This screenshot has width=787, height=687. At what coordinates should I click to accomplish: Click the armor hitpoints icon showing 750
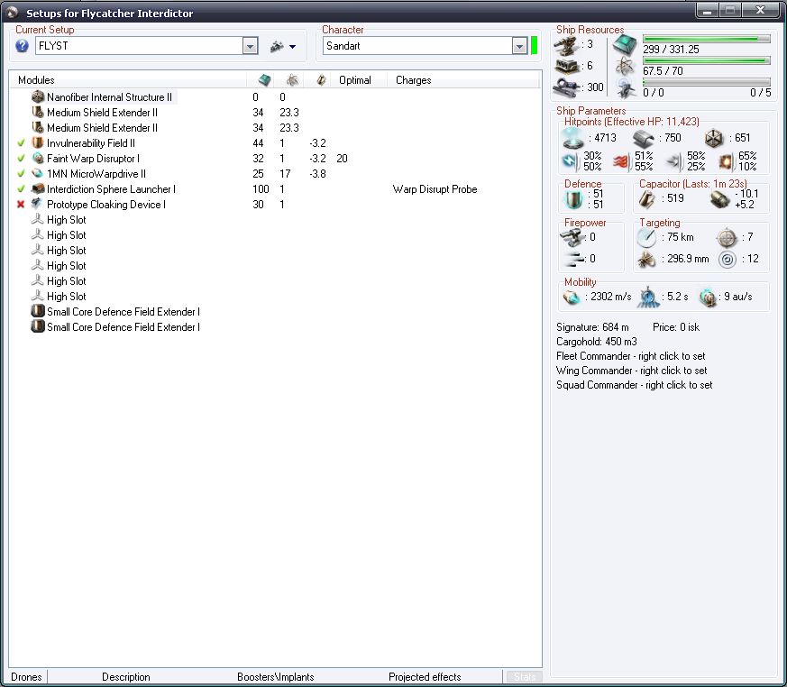coord(644,138)
